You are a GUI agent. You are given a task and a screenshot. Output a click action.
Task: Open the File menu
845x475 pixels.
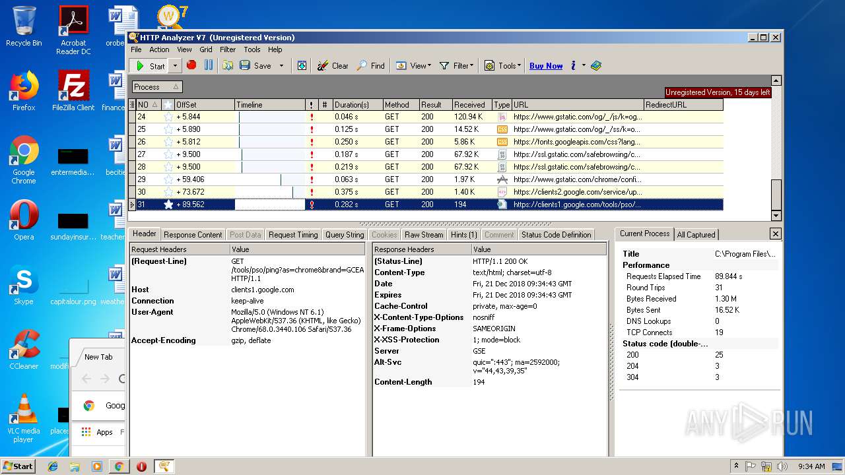point(136,49)
